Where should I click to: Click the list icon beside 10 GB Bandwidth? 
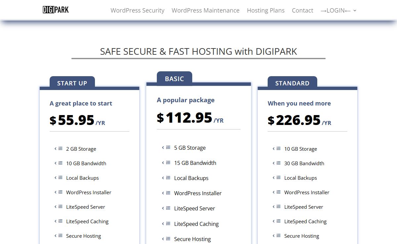tap(59, 163)
